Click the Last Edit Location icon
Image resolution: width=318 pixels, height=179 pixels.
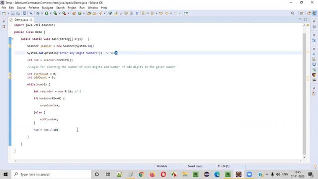click(x=161, y=13)
